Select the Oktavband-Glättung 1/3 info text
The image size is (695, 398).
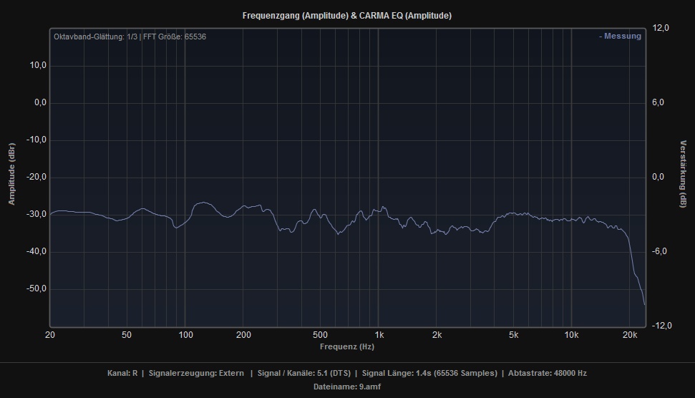96,37
